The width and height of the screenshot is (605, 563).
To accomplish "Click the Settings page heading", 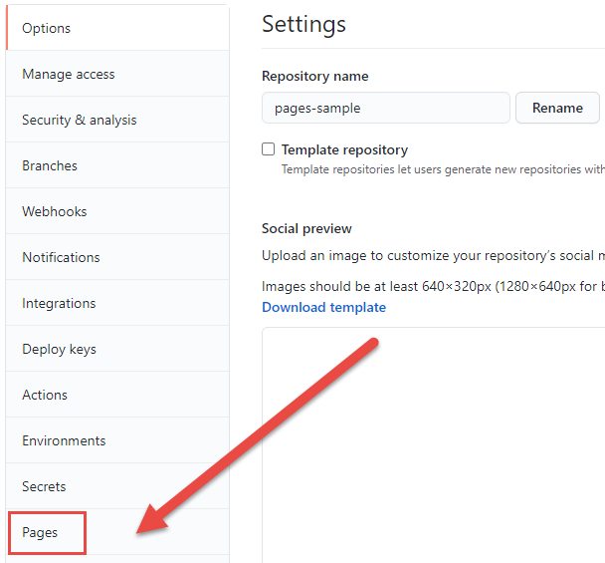I will (304, 24).
